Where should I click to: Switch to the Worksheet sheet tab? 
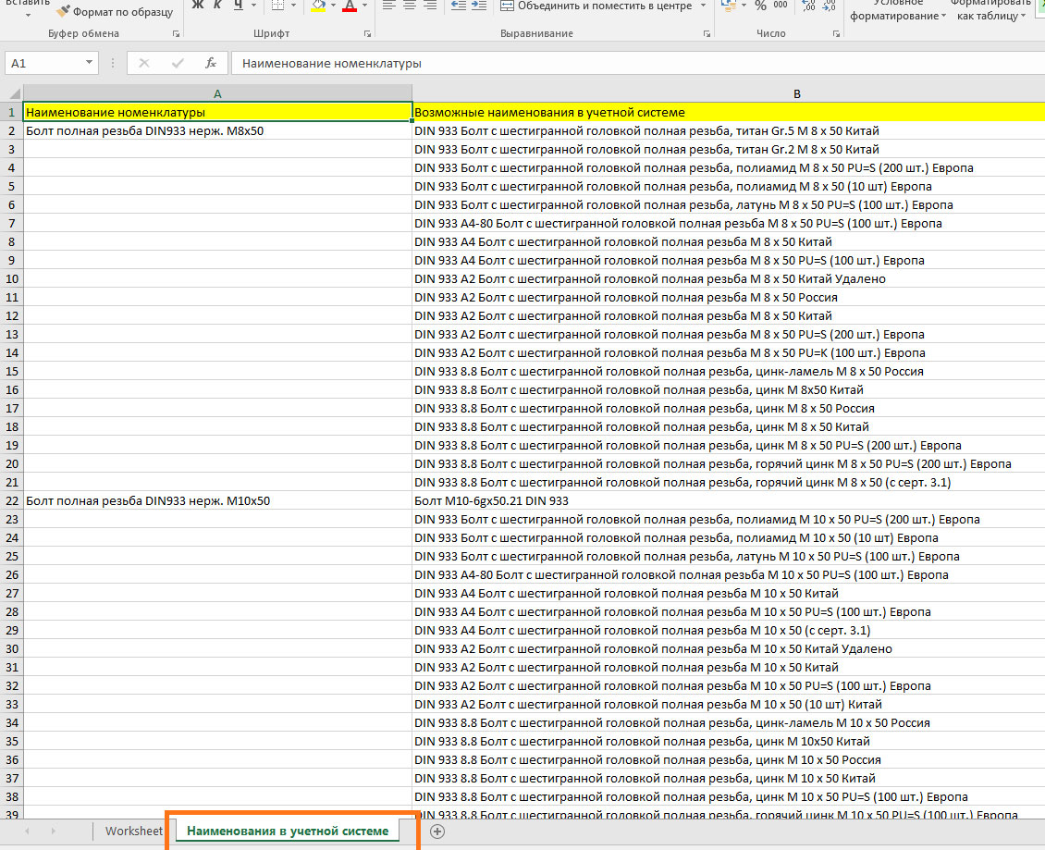[133, 831]
